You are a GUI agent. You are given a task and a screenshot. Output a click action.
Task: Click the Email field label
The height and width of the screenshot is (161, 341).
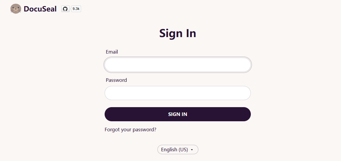(112, 52)
